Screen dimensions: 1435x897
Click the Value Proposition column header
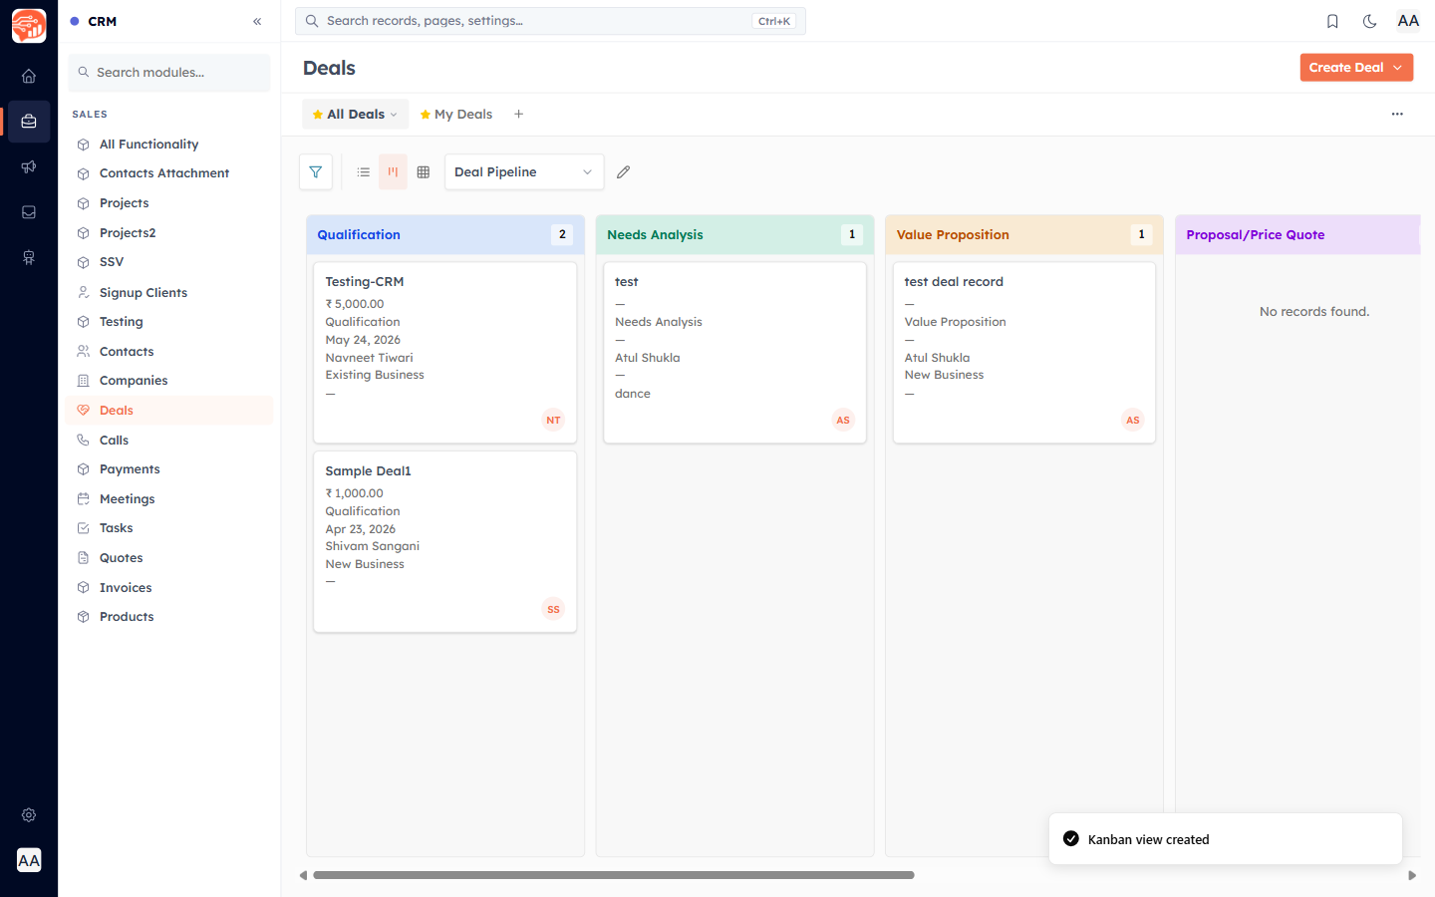point(1023,235)
